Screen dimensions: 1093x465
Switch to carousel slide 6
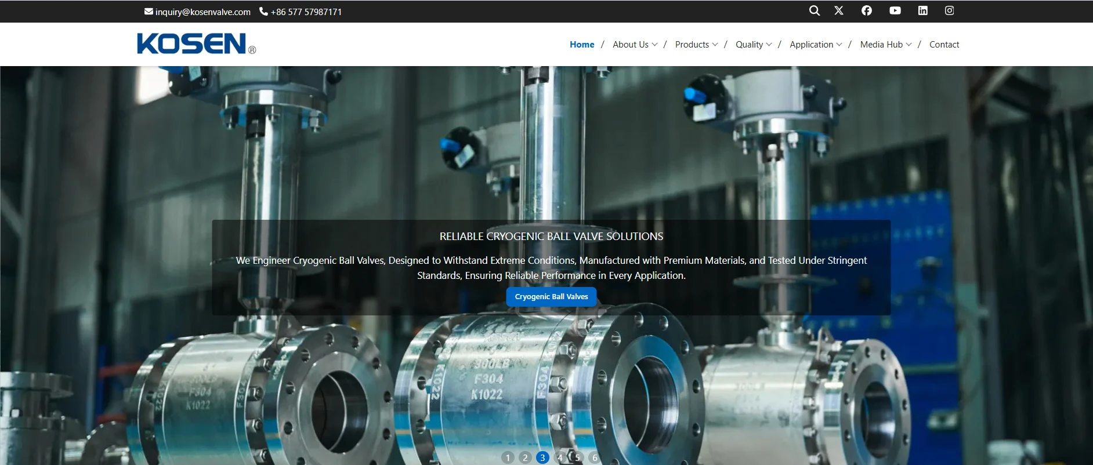coord(595,457)
